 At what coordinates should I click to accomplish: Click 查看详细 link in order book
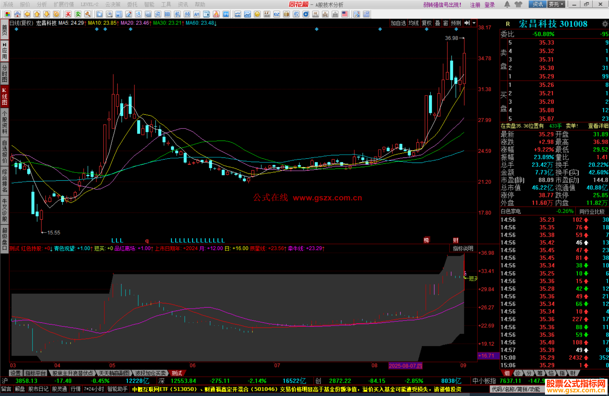(x=598, y=126)
